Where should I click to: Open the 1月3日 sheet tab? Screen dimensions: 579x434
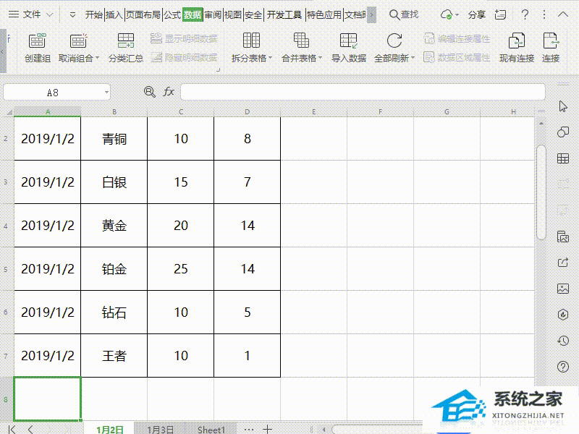(160, 429)
